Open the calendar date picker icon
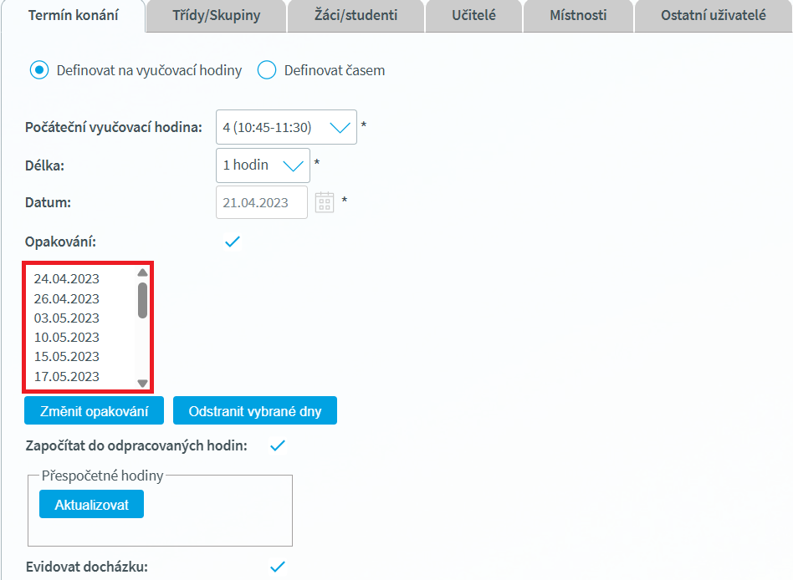The height and width of the screenshot is (580, 793). 325,202
